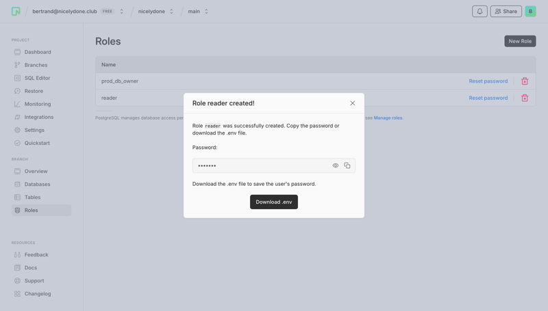Open SQL Editor in sidebar

(38, 78)
